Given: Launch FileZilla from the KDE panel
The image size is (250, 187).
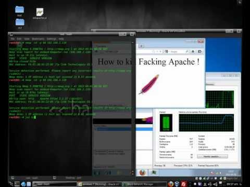Looking at the screenshot, I should [184, 184].
